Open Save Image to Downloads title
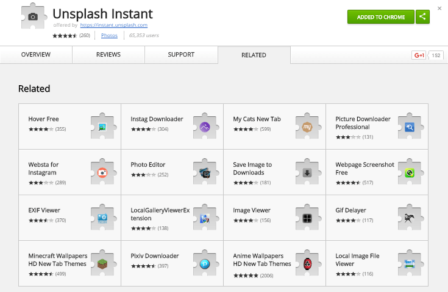Screen dimensions: 448x292 click(x=252, y=169)
